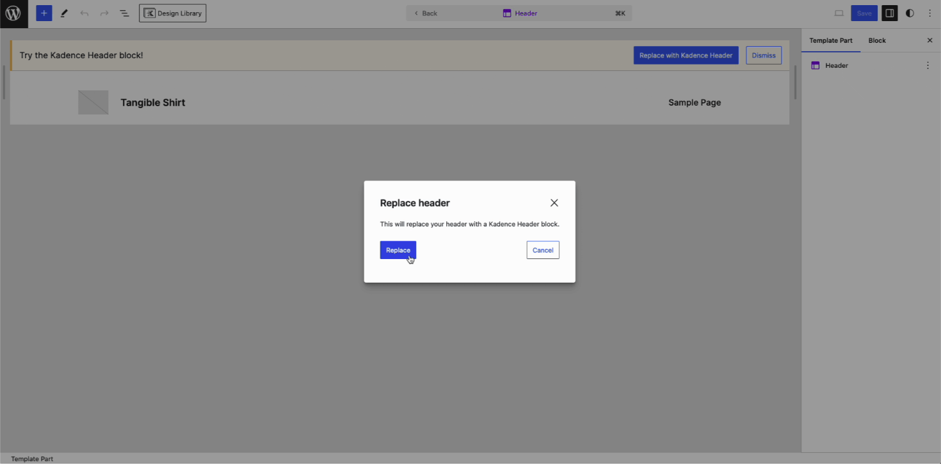941x465 pixels.
Task: Toggle the Settings sidebar panel
Action: pyautogui.click(x=889, y=13)
